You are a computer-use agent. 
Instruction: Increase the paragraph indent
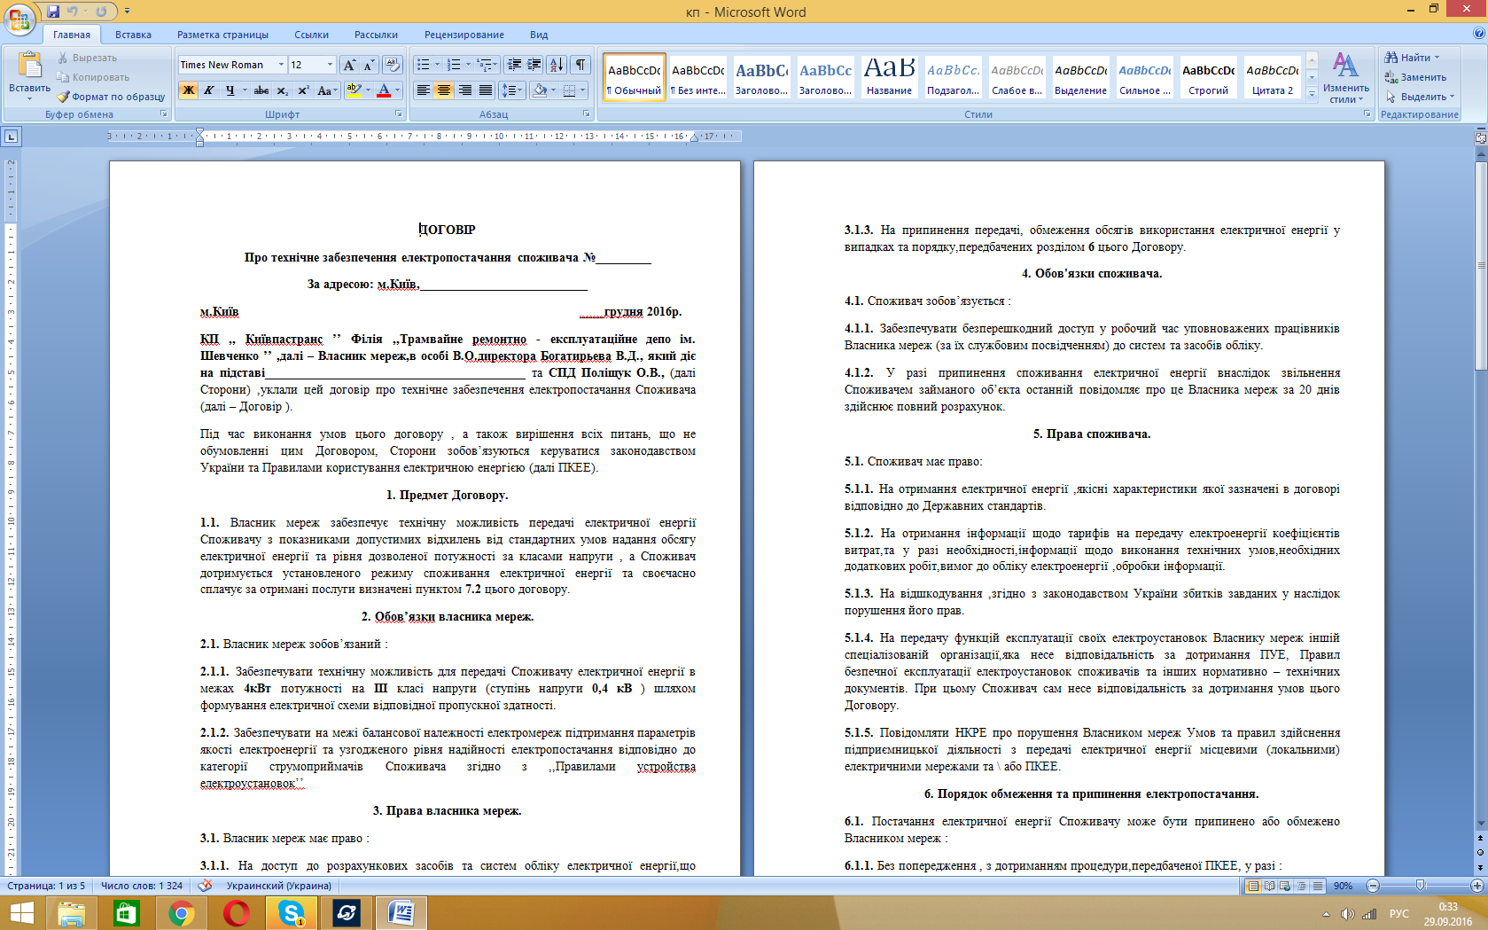[534, 65]
